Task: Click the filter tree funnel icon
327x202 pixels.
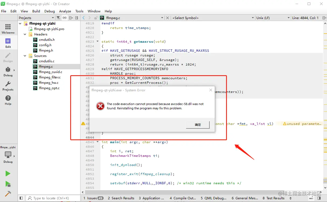Action: point(58,18)
